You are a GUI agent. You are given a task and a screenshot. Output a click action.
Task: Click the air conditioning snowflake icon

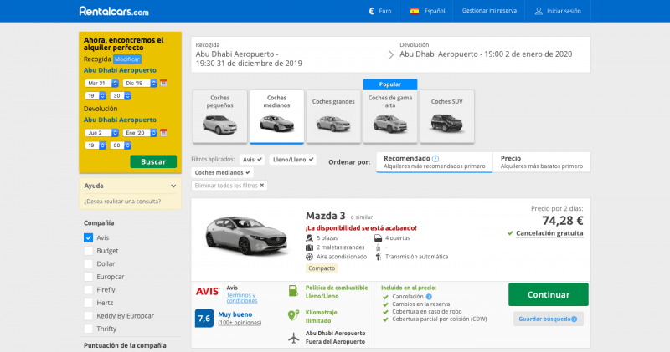pos(309,257)
